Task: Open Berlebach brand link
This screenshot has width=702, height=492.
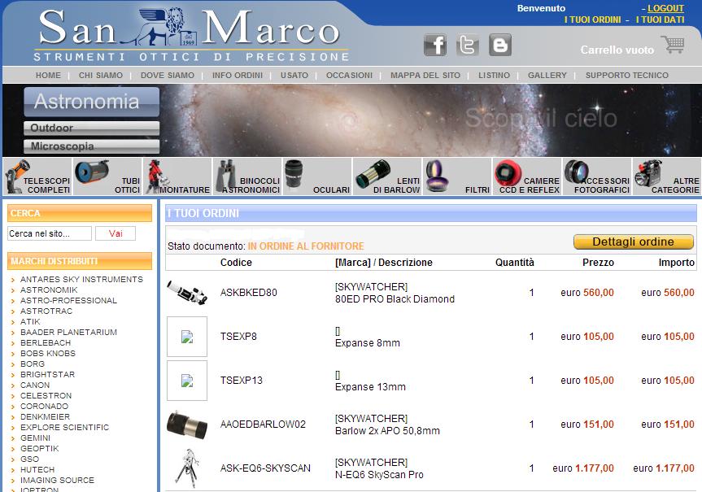Action: point(46,343)
